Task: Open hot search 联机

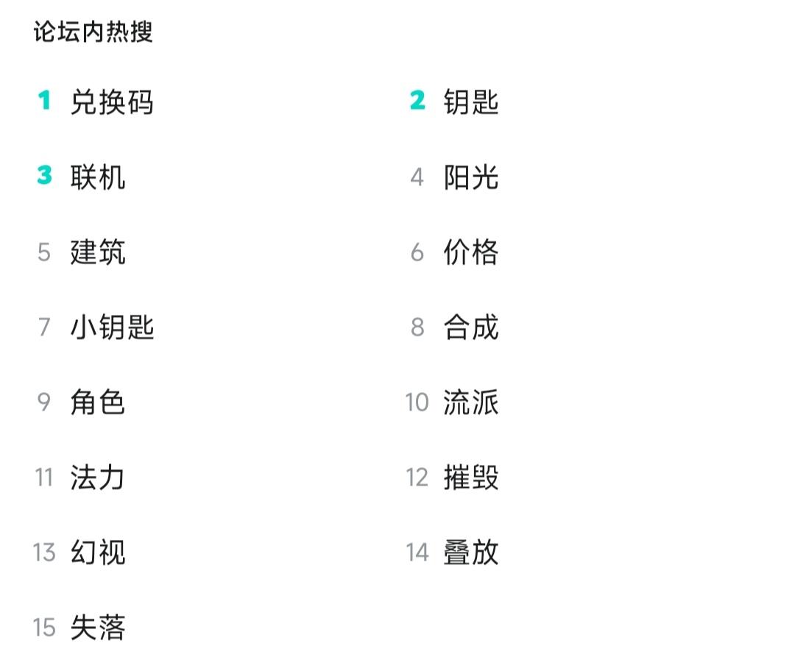Action: 98,177
